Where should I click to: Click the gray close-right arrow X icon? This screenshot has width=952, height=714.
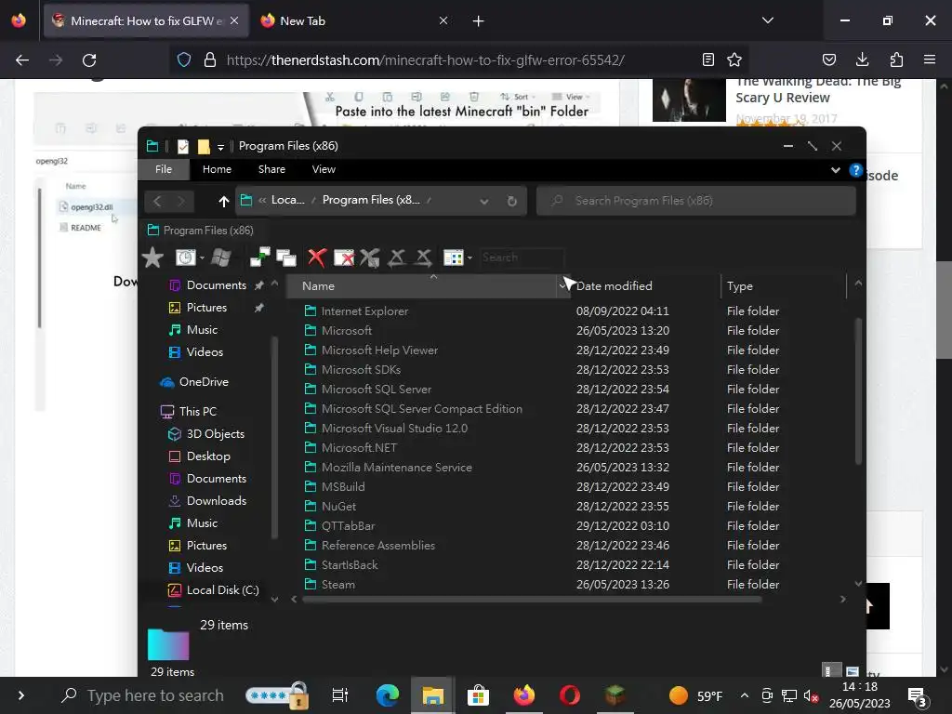click(424, 258)
